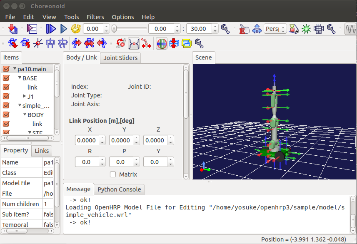The image size is (357, 244).
Task: Collapse the BODY tree node
Action: point(25,114)
